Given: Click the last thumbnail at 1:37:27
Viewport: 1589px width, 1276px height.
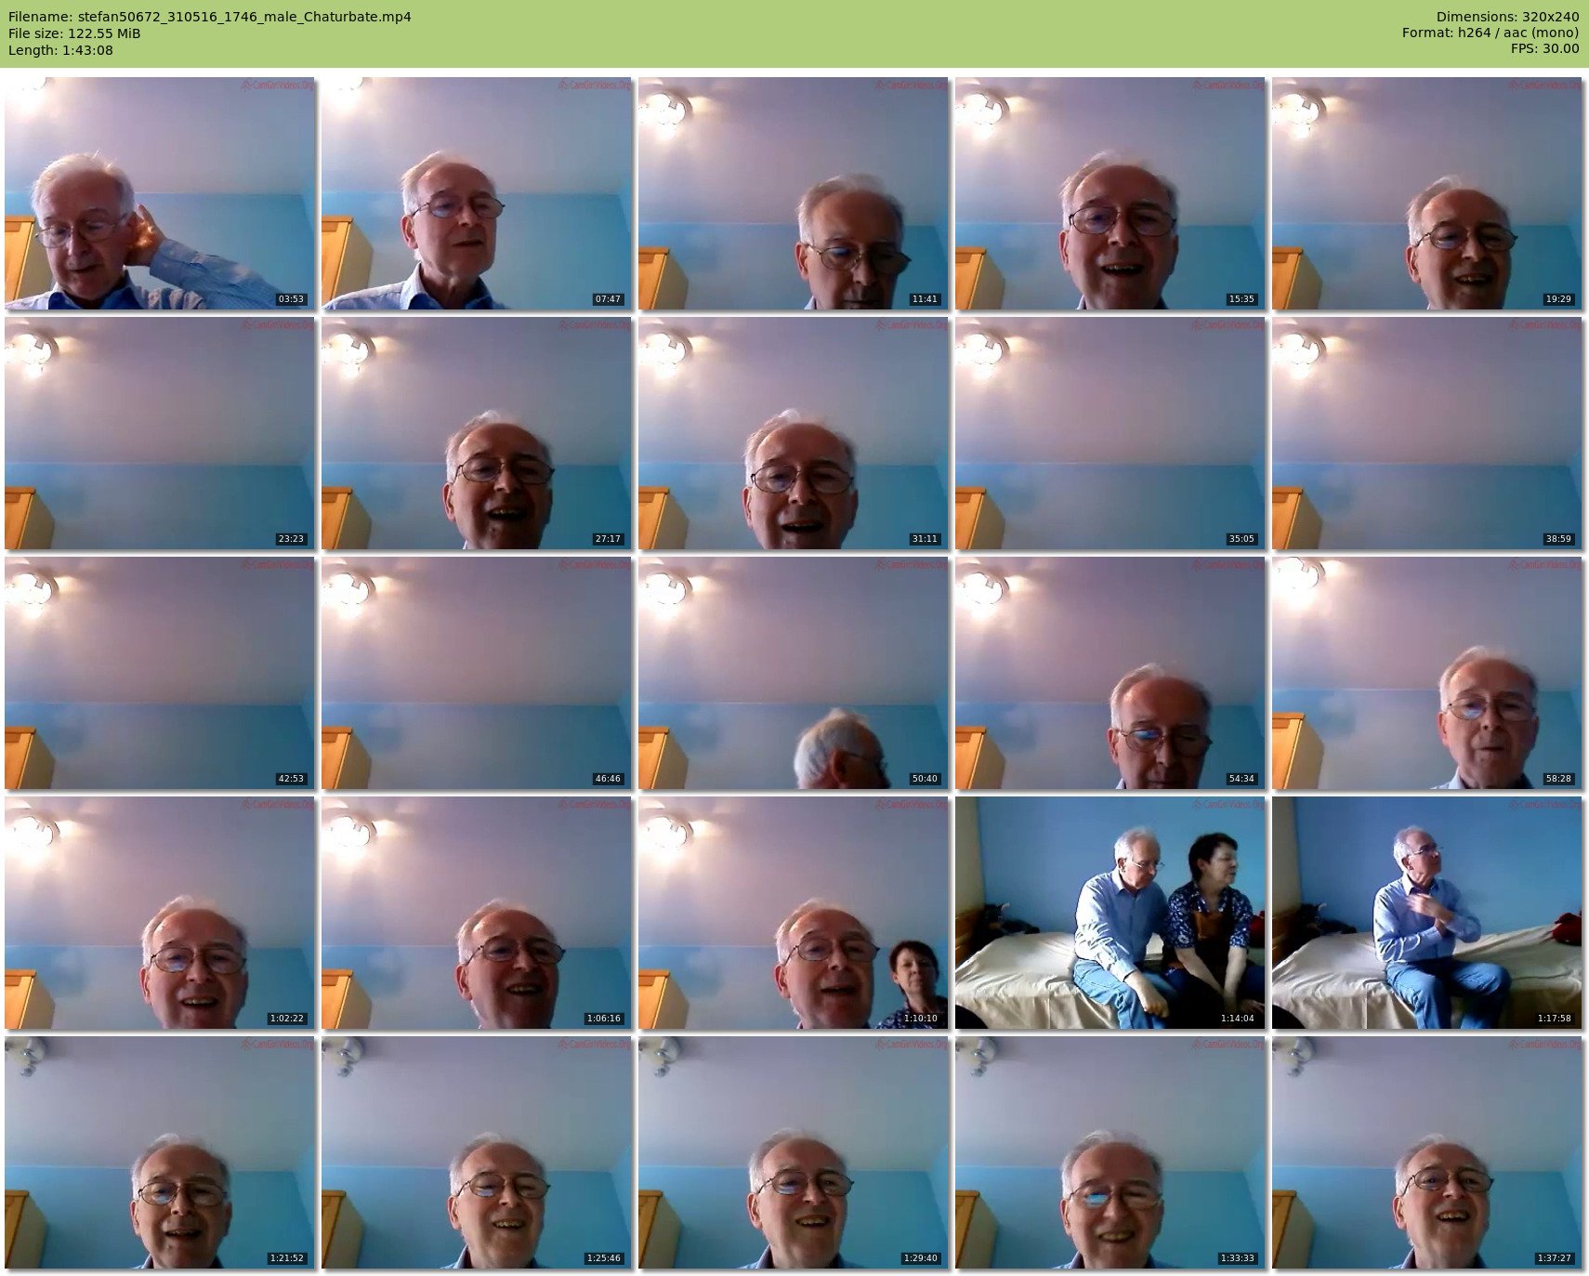Looking at the screenshot, I should (x=1426, y=1152).
